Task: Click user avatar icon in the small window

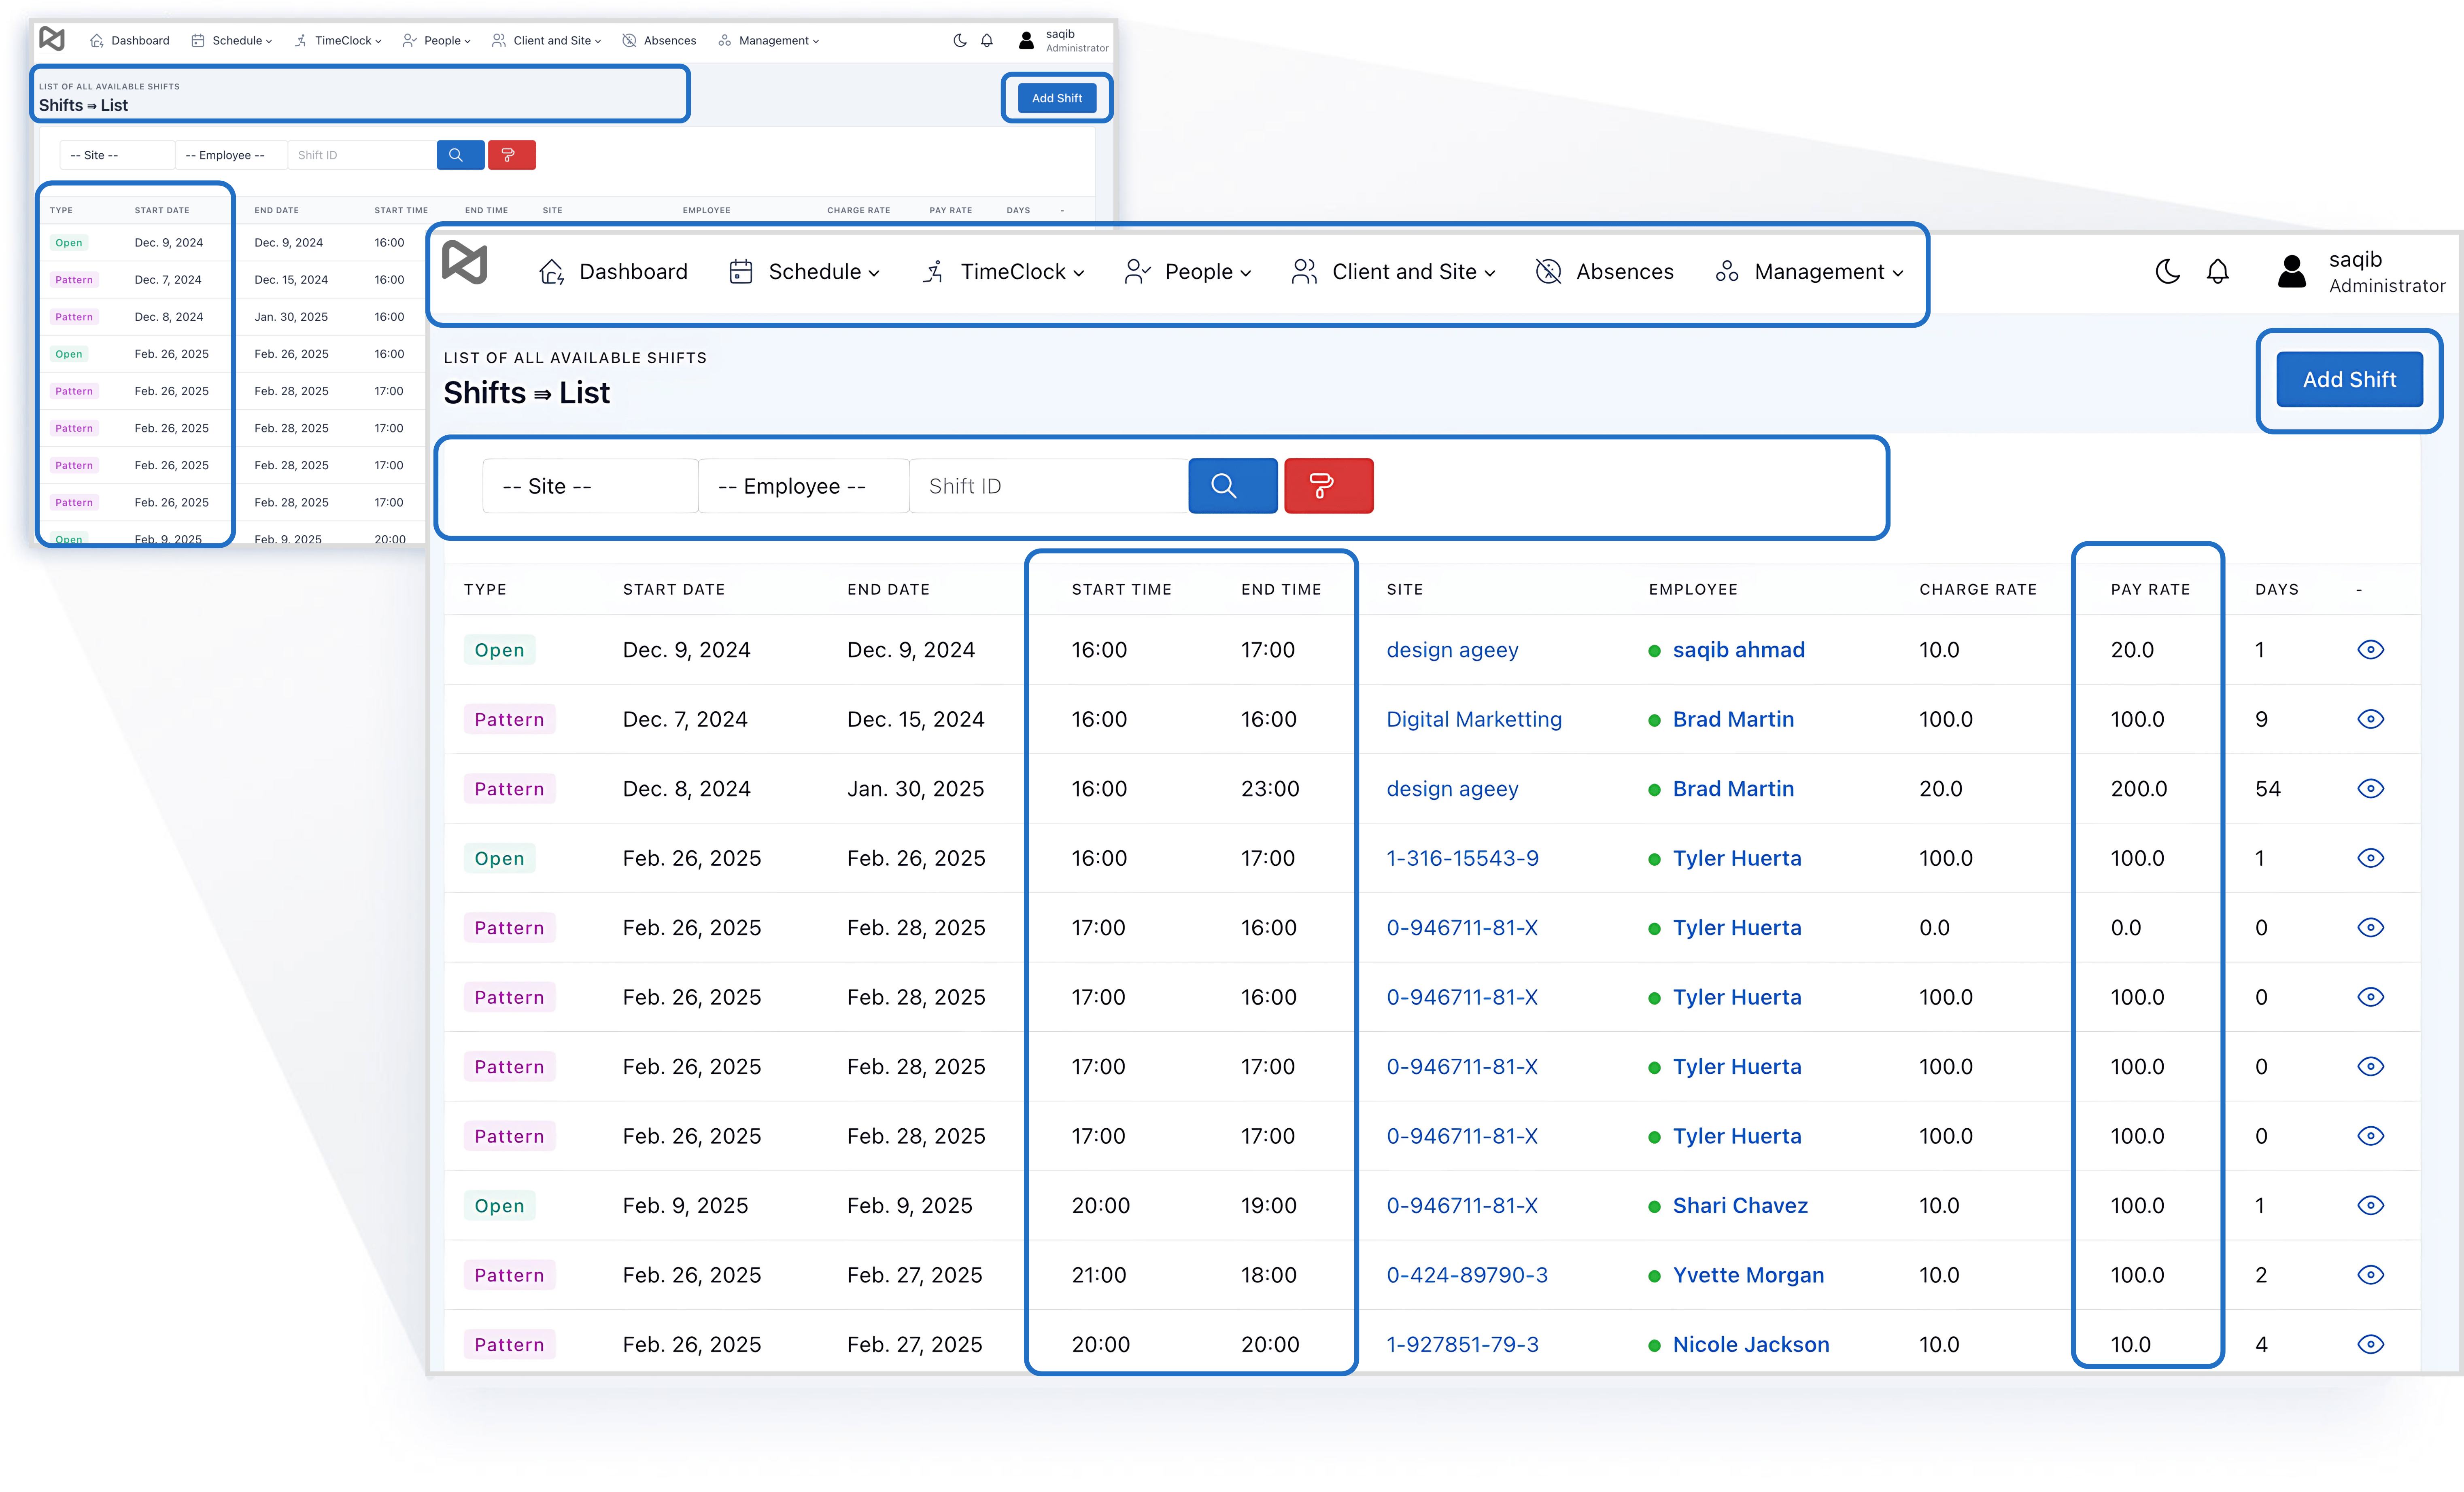Action: point(1026,40)
